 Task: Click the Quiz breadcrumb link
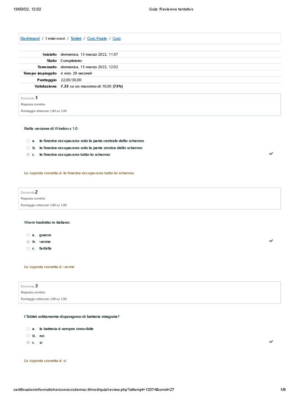[117, 39]
